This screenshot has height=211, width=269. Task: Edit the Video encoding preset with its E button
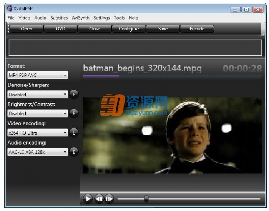click(74, 133)
